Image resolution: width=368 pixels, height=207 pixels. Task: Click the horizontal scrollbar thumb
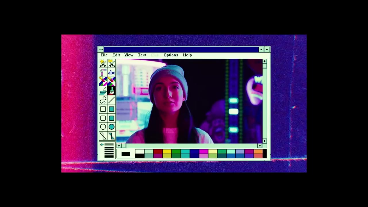tap(124, 146)
